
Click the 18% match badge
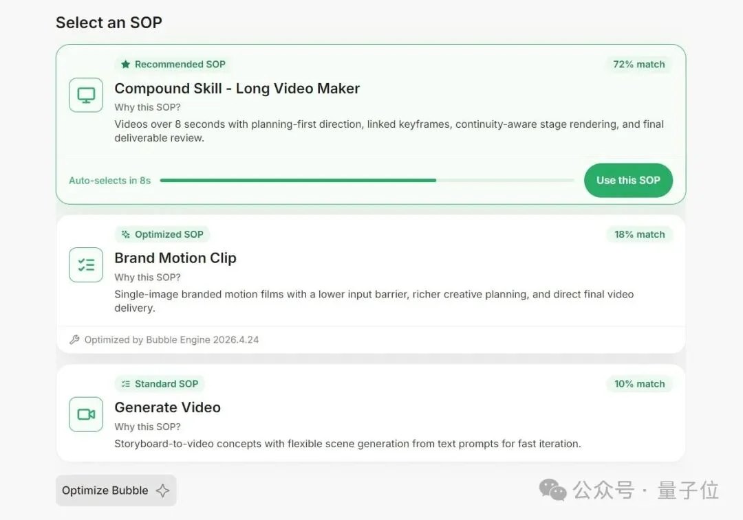(x=639, y=234)
